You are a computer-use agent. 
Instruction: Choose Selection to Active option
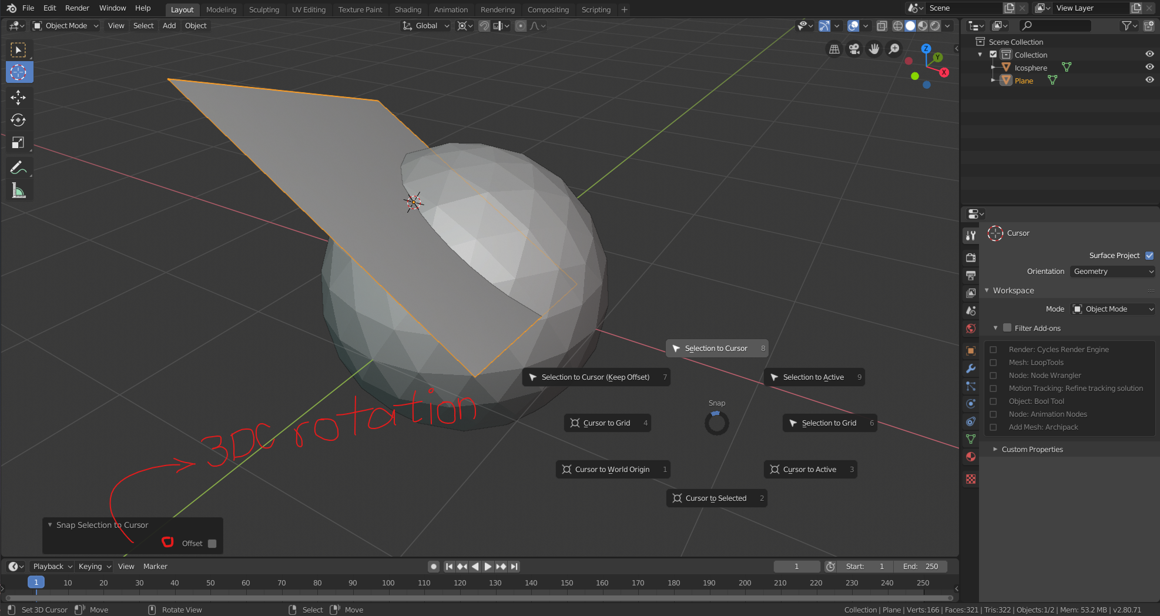click(814, 377)
